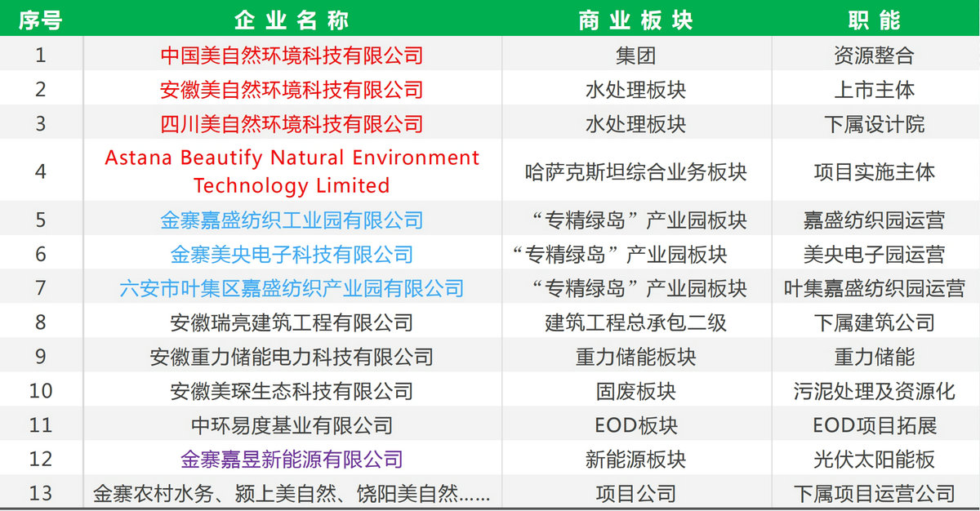Select company name 安徽美自然环境科技有限公司
This screenshot has height=511, width=980.
coord(292,89)
